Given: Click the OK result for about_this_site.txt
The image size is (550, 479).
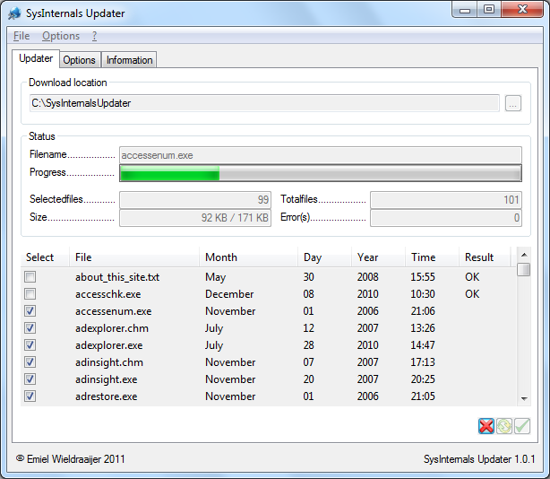Looking at the screenshot, I should [x=472, y=276].
